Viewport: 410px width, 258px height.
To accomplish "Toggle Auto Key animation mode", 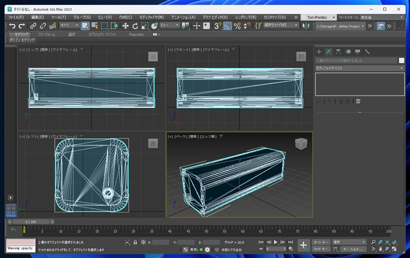I will click(321, 242).
